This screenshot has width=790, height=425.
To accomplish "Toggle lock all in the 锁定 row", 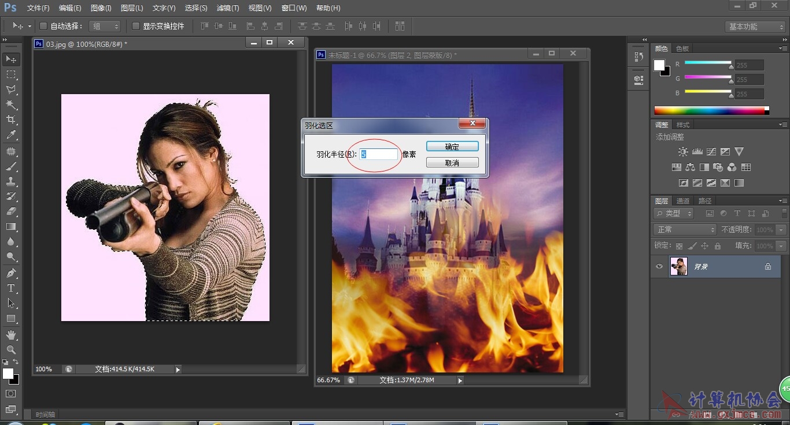I will [x=717, y=246].
